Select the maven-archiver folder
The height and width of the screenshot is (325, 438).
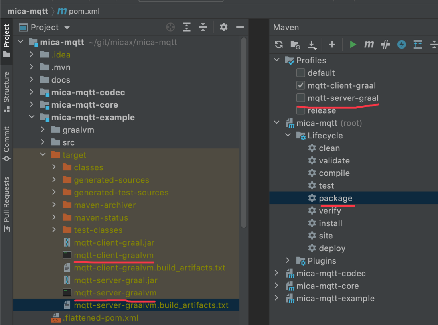click(x=105, y=205)
